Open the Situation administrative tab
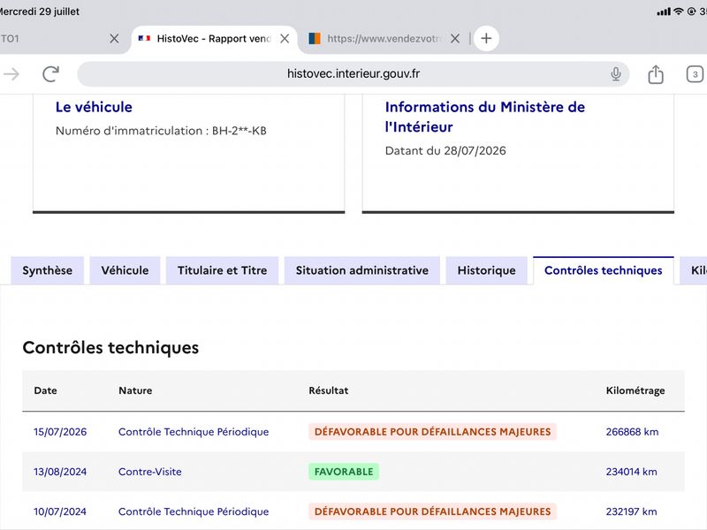 point(362,270)
